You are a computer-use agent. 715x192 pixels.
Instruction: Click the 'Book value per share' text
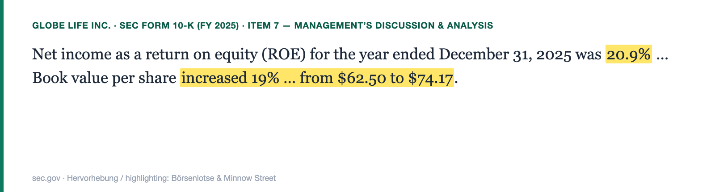104,78
